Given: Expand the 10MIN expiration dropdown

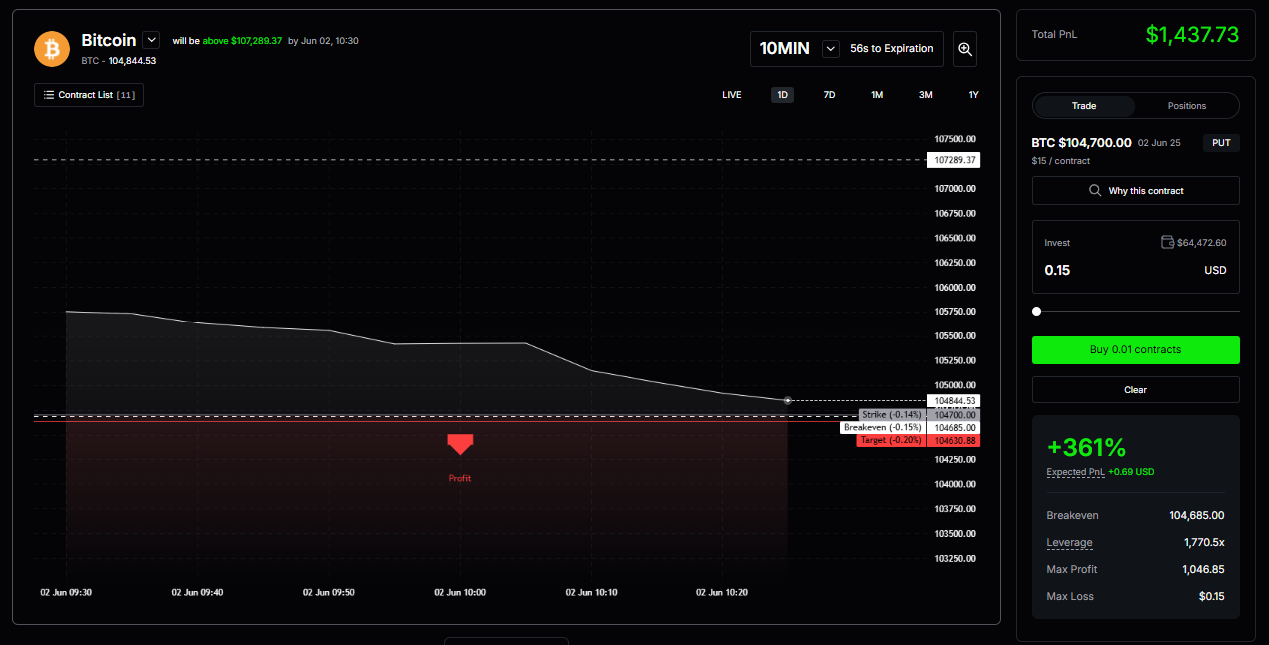Looking at the screenshot, I should click(x=831, y=48).
